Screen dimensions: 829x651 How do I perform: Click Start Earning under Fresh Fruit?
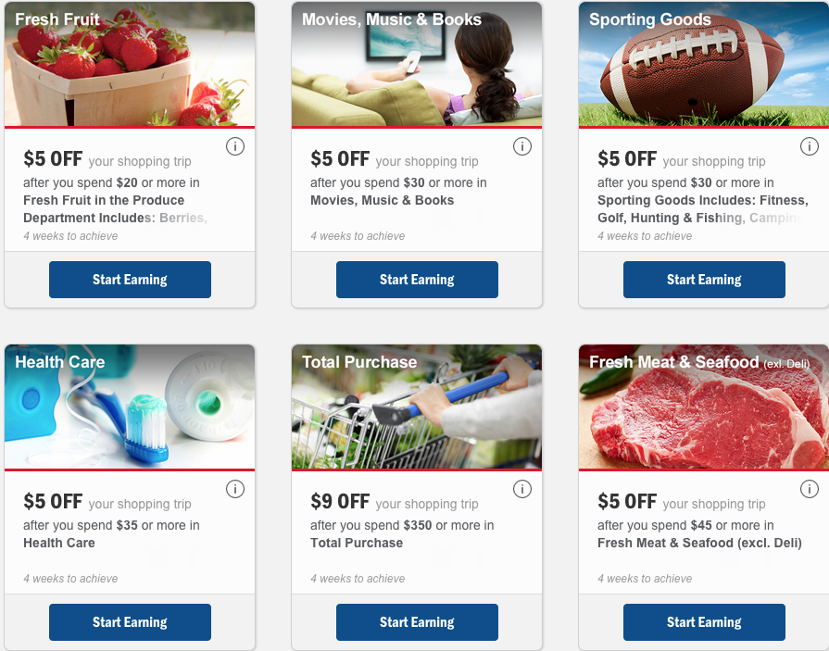pyautogui.click(x=130, y=280)
